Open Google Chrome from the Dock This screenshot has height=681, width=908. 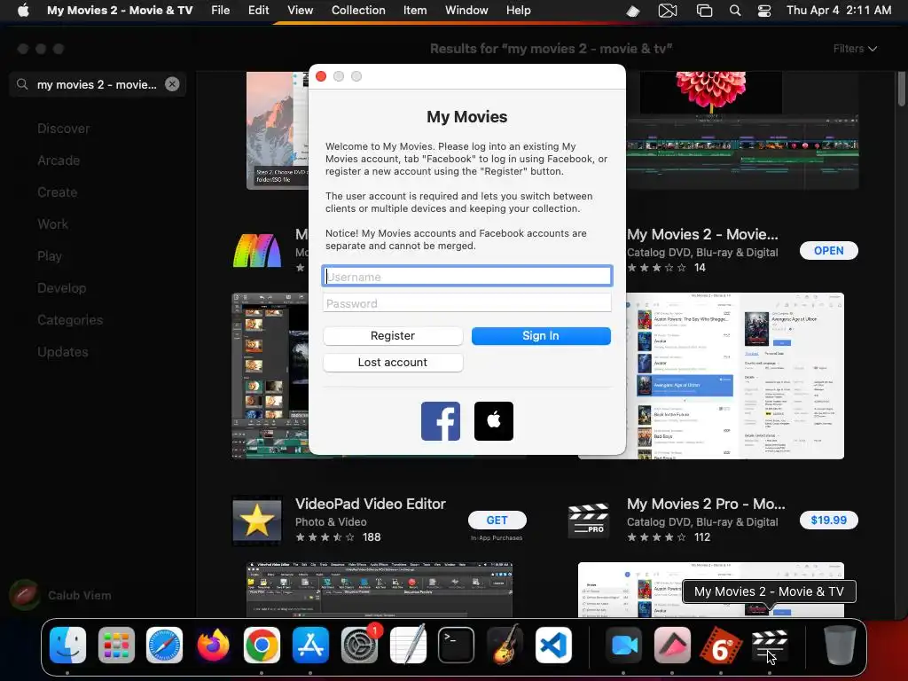pos(262,645)
